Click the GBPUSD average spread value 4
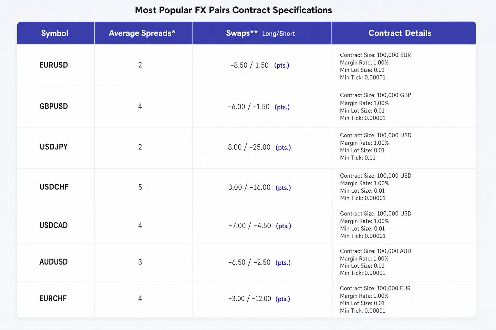496x330 pixels. [140, 106]
